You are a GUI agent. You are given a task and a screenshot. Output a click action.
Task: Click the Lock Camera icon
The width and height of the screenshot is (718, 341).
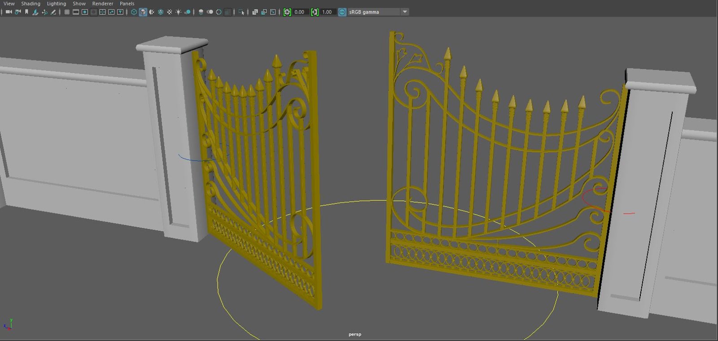click(x=18, y=12)
